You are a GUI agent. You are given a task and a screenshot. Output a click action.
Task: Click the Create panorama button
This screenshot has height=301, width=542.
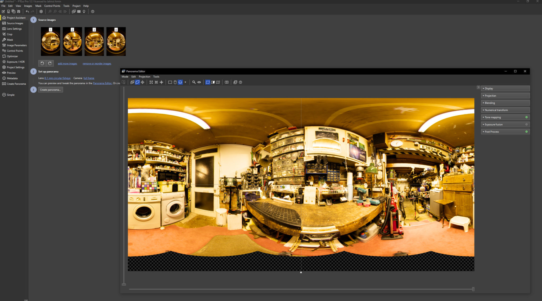coord(50,90)
